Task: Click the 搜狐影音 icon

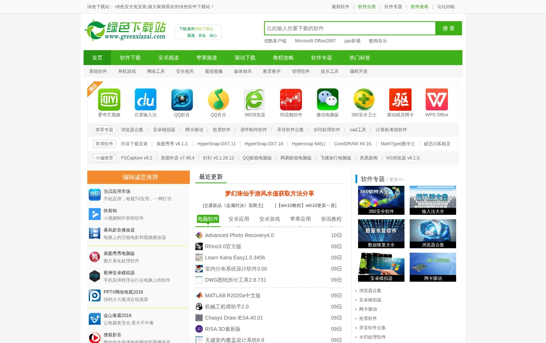Action: pos(95,338)
